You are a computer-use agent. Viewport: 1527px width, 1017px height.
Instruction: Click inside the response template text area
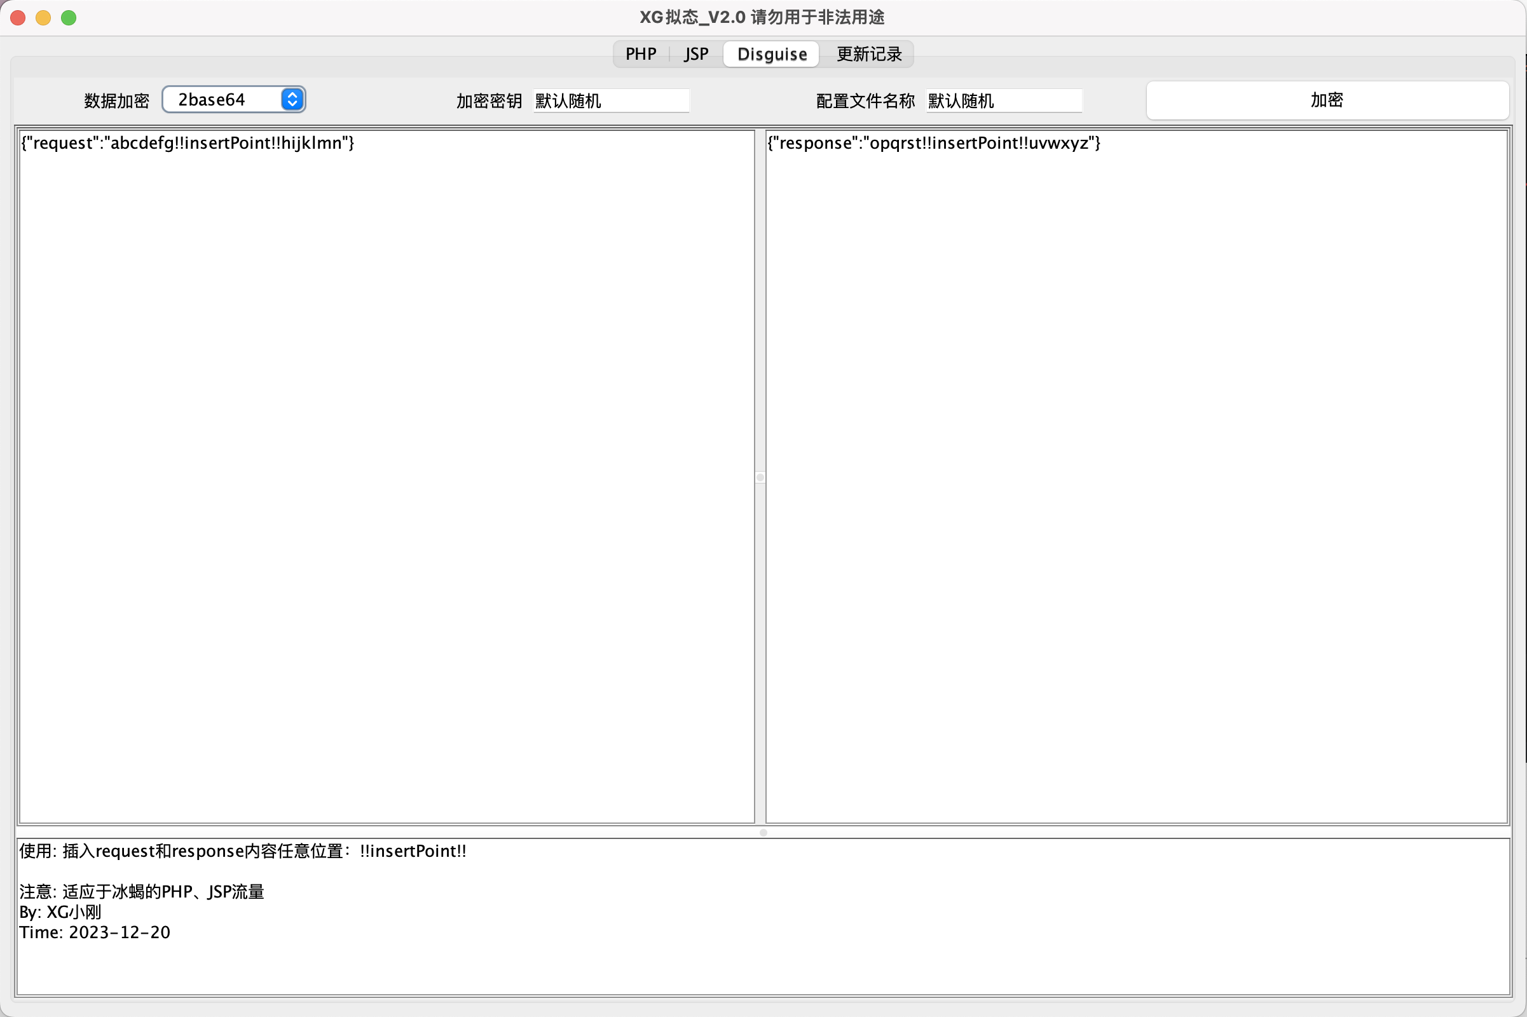[1136, 477]
